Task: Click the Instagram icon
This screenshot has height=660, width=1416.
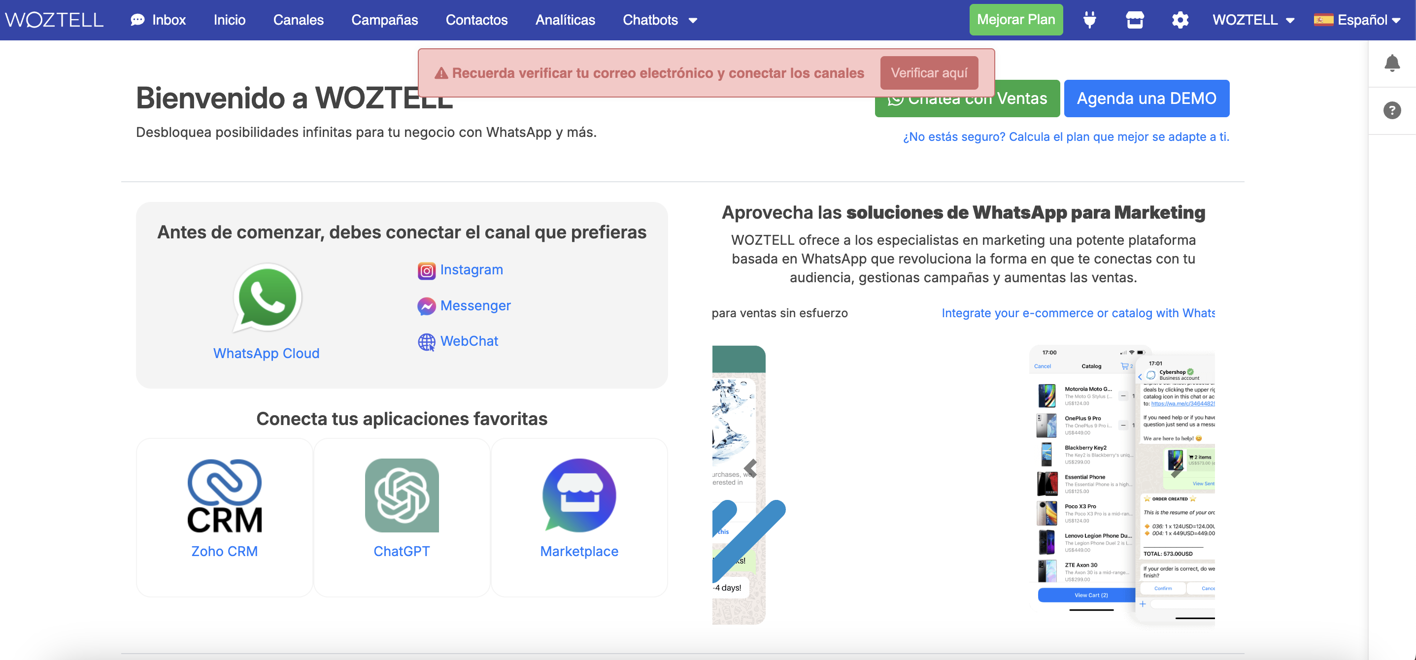Action: pos(427,270)
